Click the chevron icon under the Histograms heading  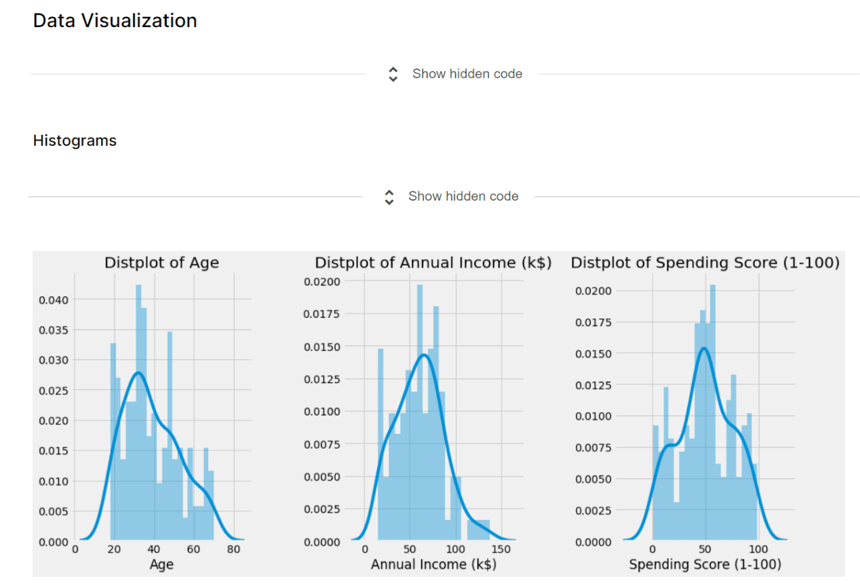[x=389, y=197]
